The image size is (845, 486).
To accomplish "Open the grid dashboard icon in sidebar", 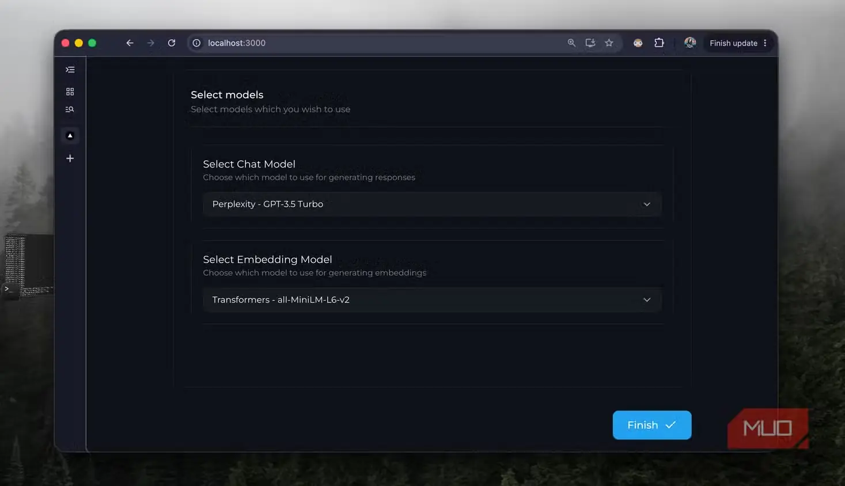I will [70, 92].
